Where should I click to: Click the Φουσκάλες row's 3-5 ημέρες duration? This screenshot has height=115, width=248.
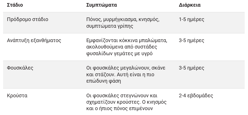point(191,68)
